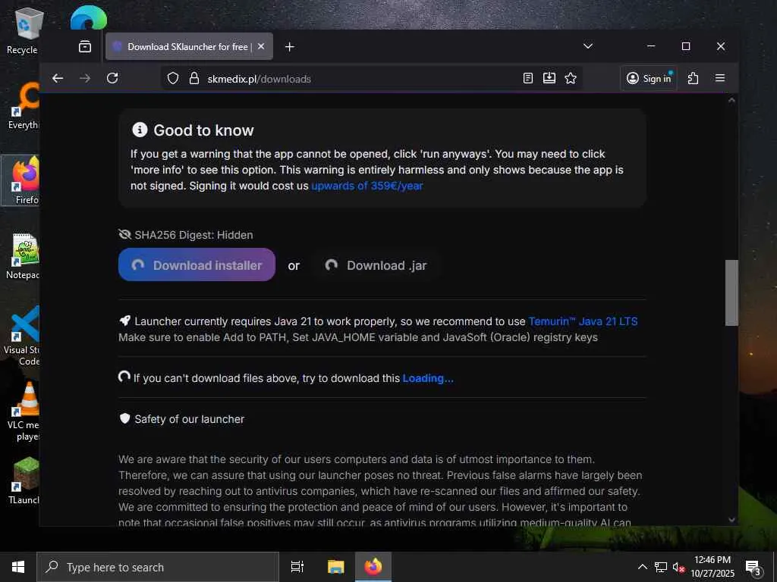Select the Visual Studio Code desktop shortcut

(x=22, y=336)
